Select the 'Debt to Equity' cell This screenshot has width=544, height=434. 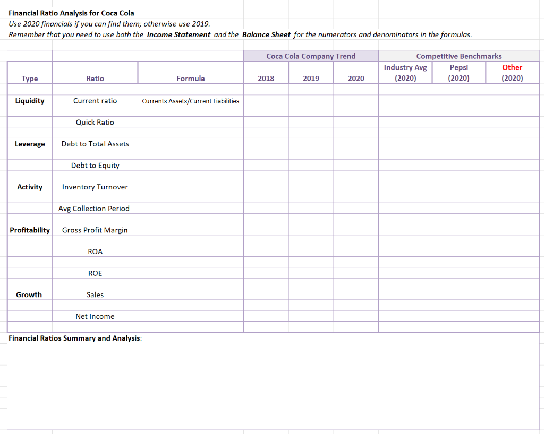pyautogui.click(x=95, y=165)
